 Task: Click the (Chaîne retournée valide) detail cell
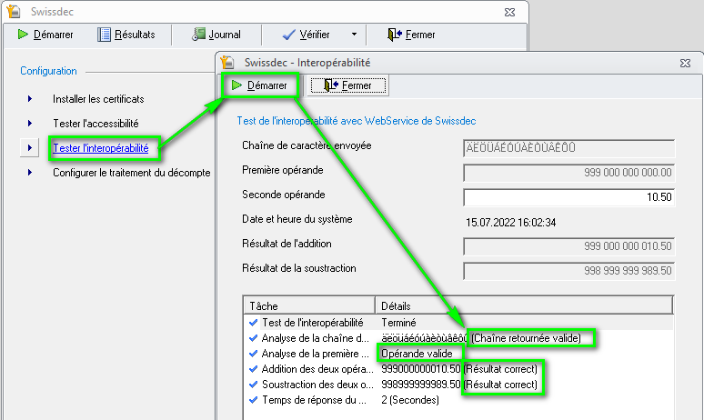tap(527, 338)
